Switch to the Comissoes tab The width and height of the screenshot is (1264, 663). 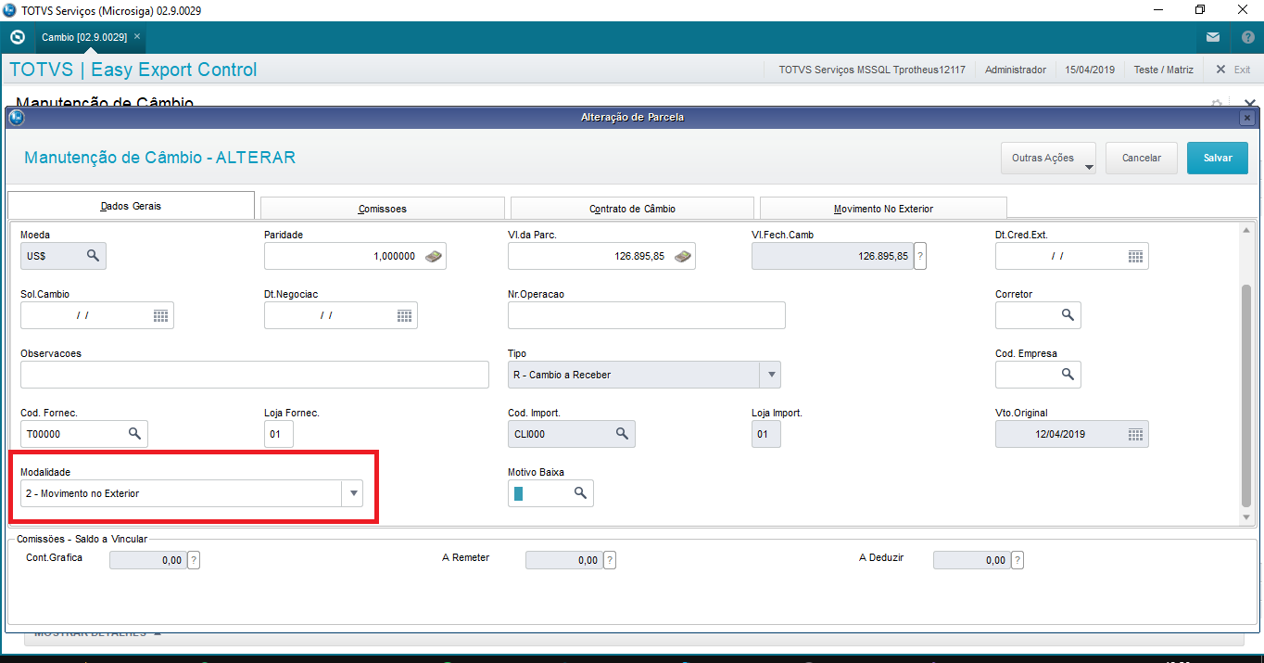[383, 209]
